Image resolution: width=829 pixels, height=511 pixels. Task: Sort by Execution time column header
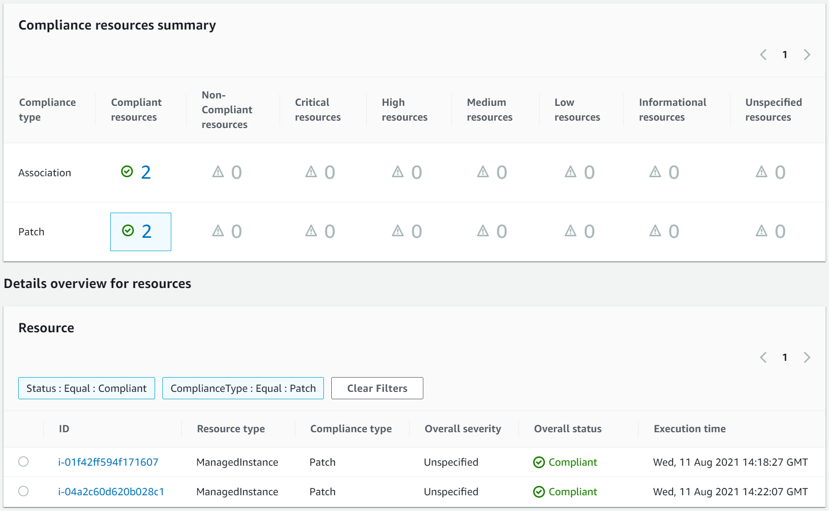coord(690,429)
